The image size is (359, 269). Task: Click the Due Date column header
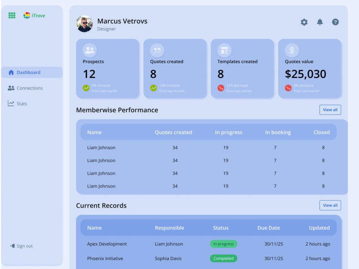[269, 228]
